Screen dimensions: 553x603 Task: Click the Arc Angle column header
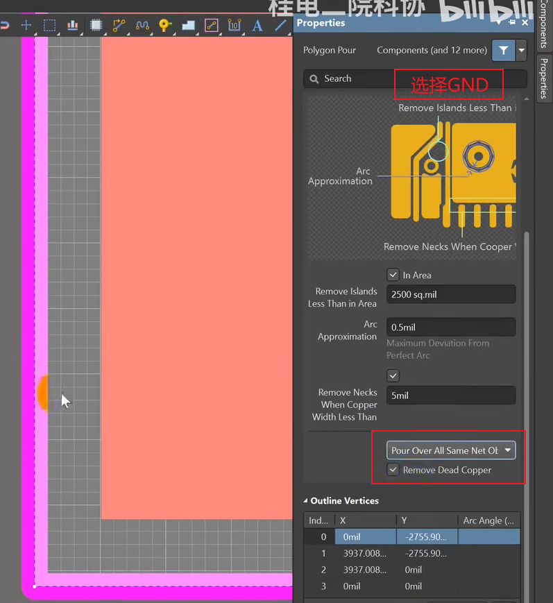tap(488, 520)
